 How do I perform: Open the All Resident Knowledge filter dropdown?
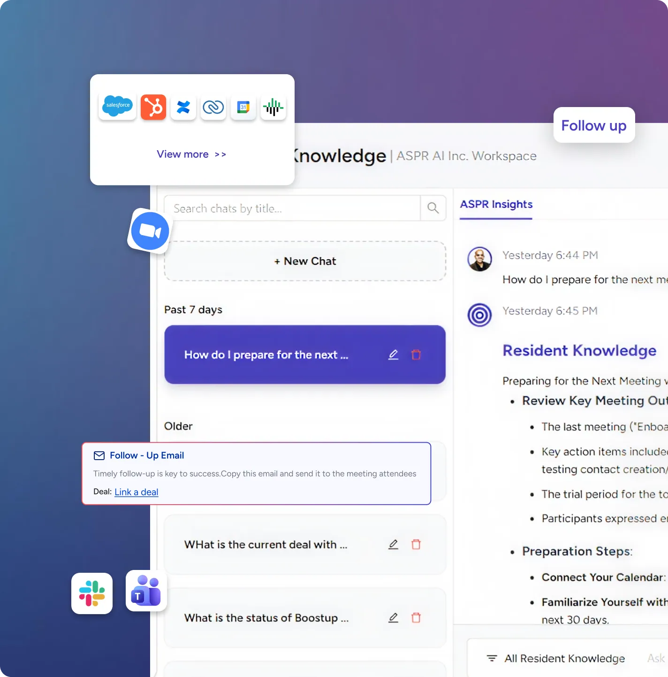click(555, 659)
